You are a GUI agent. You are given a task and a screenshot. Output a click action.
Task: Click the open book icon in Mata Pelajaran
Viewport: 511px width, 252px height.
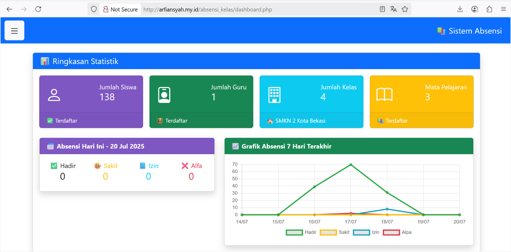(384, 95)
